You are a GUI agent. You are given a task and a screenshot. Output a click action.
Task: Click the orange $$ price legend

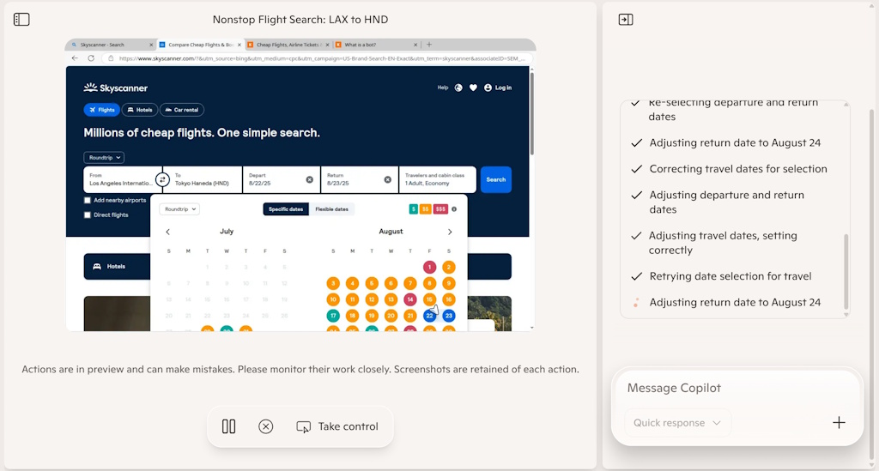point(426,209)
